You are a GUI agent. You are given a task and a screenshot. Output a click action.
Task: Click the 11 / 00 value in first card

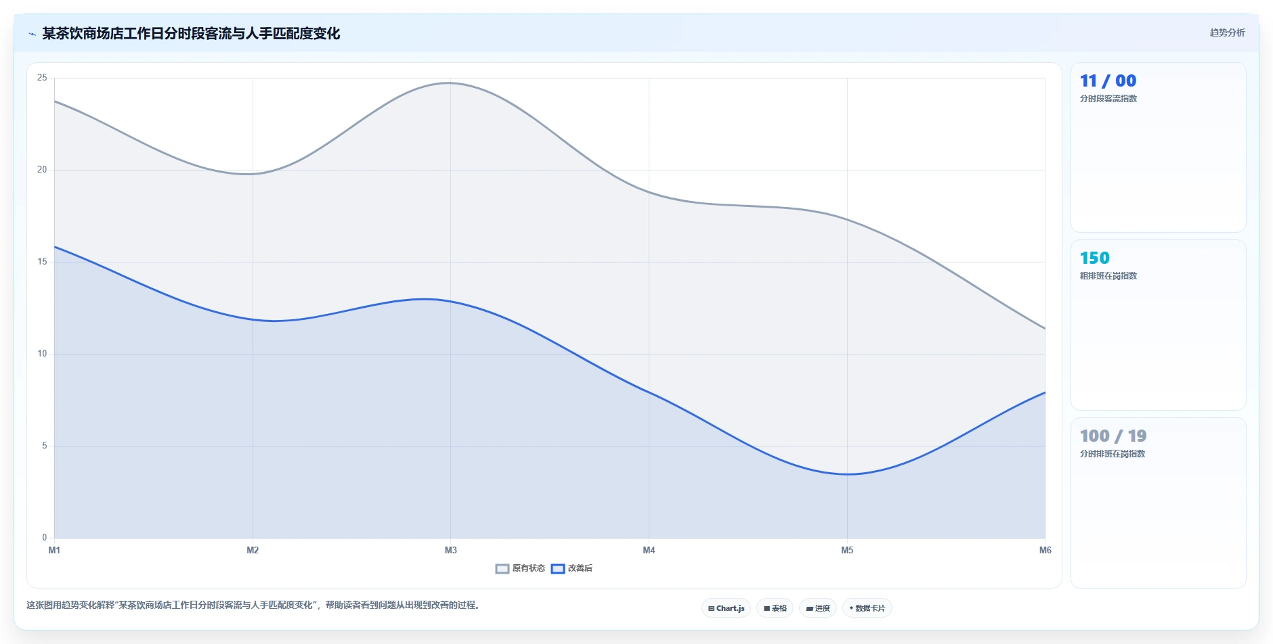pos(1108,80)
